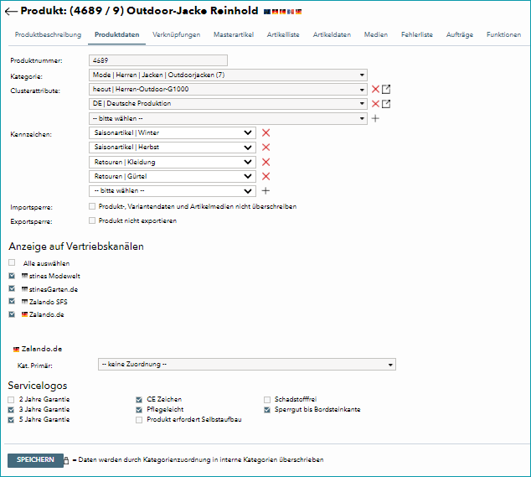Image resolution: width=531 pixels, height=477 pixels.
Task: Open Saisonartikel Winter dropdown
Action: click(x=173, y=133)
